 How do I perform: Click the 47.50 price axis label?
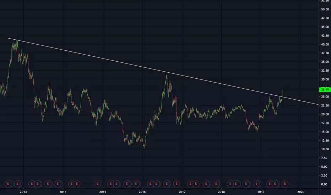[x=325, y=18]
